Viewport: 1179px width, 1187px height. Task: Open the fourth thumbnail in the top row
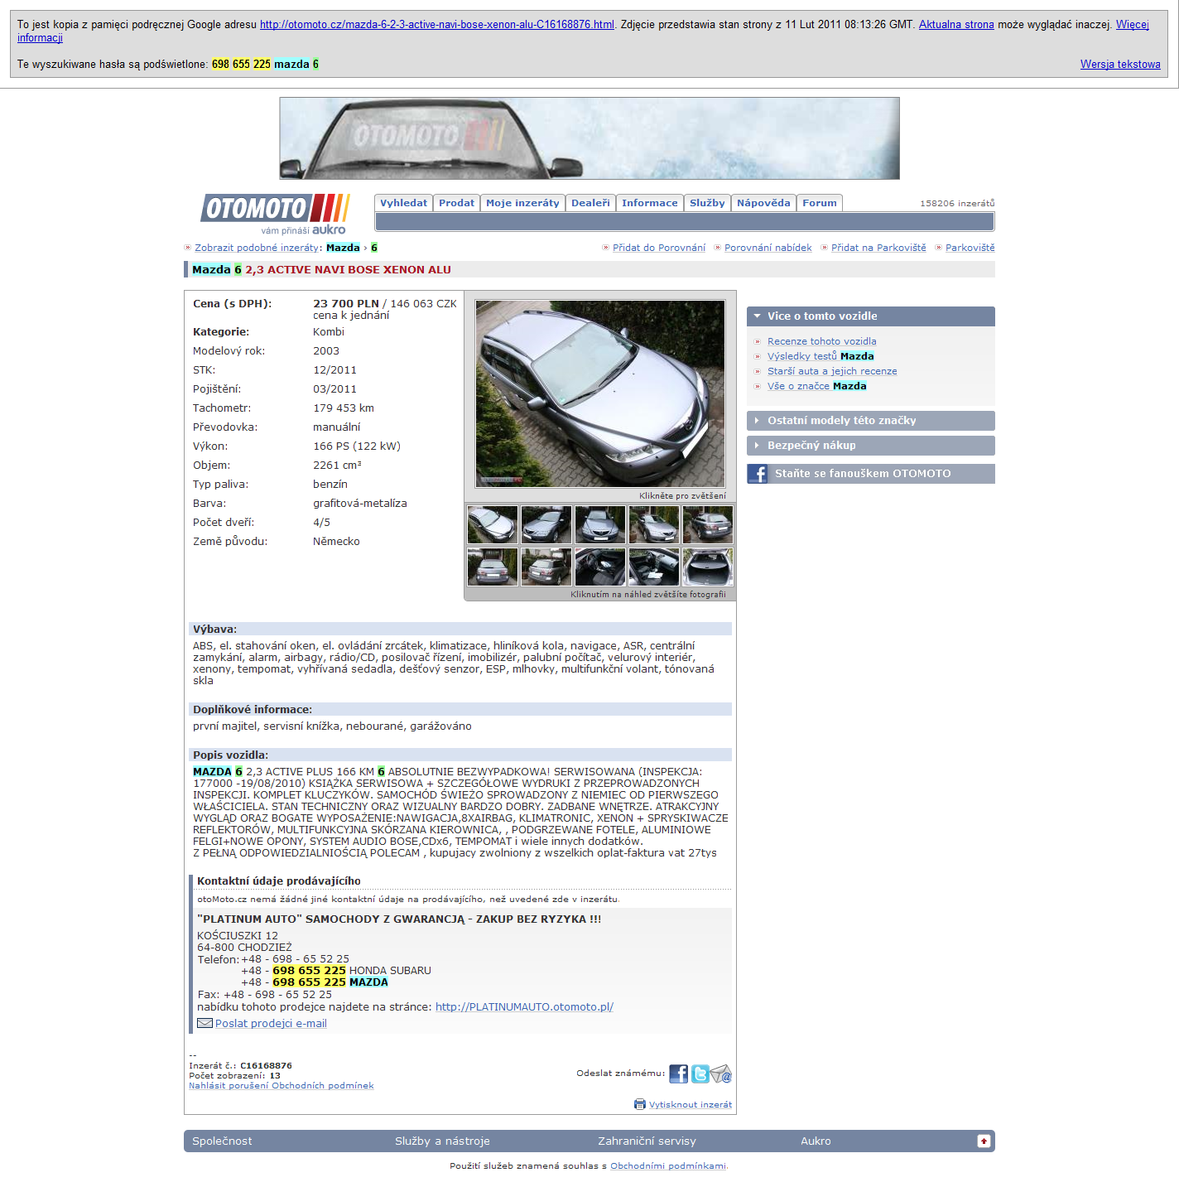(654, 524)
